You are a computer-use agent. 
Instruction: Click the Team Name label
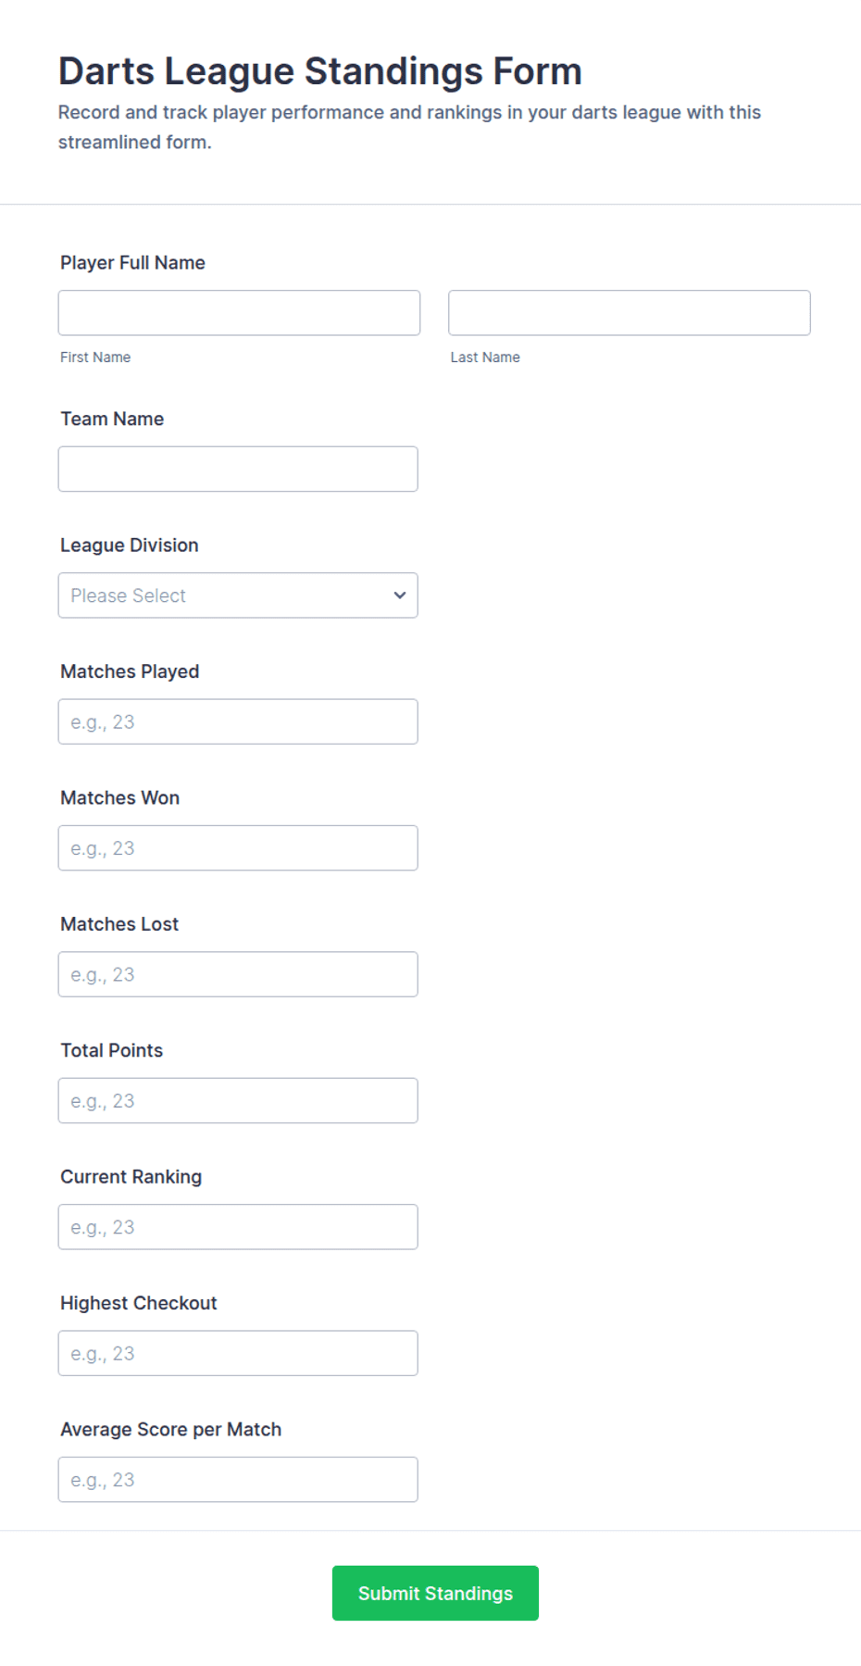(112, 419)
